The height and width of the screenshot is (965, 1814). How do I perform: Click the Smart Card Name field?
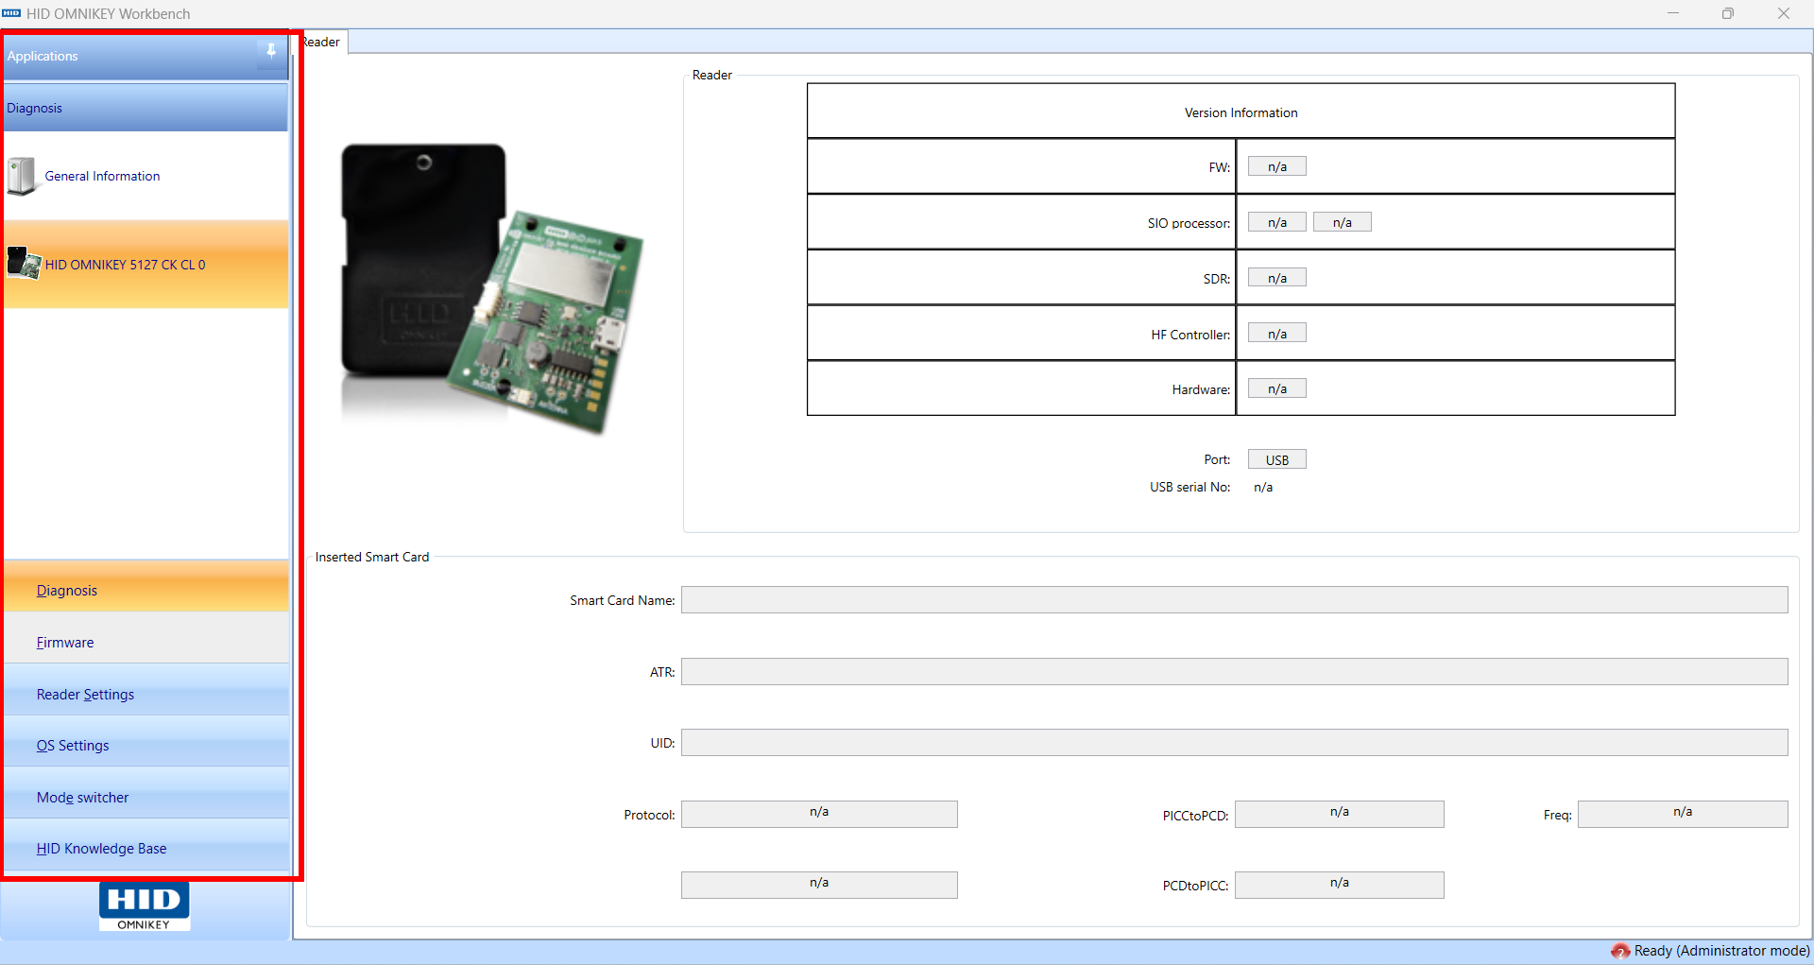pos(1234,599)
